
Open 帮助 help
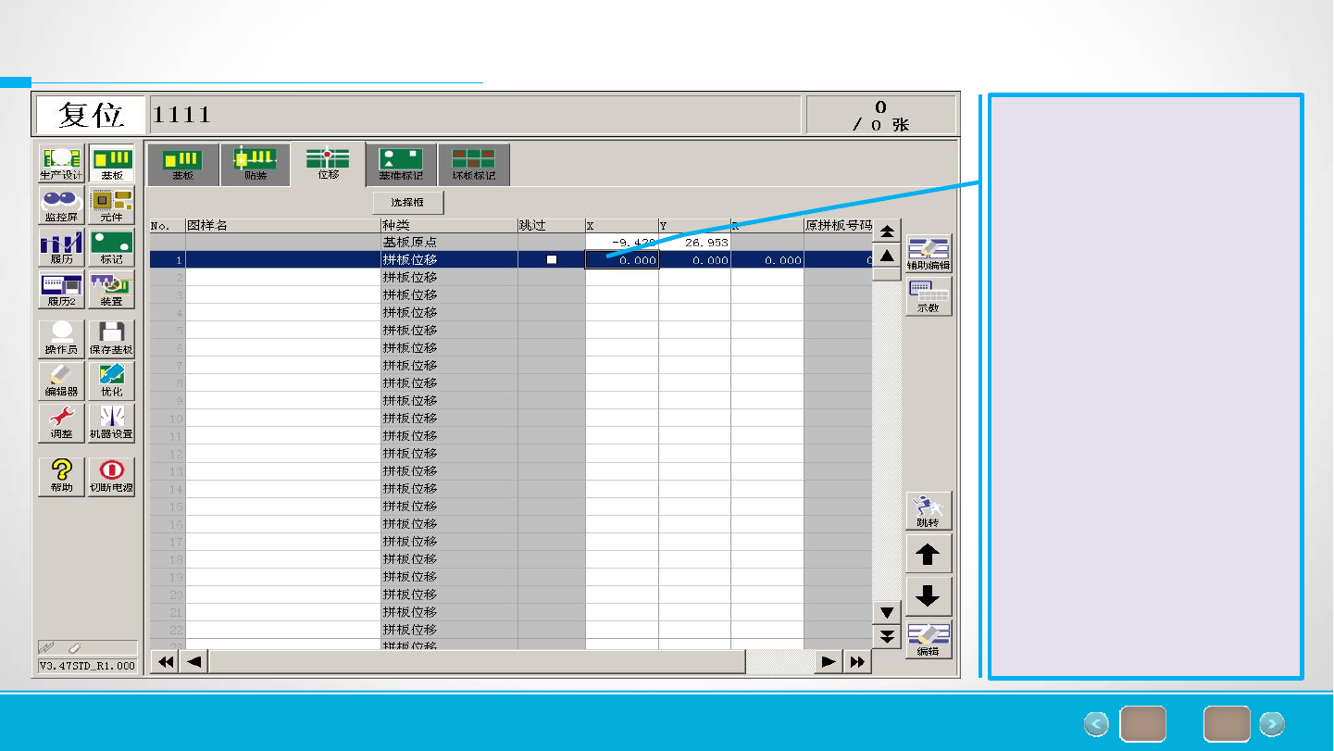pos(62,477)
